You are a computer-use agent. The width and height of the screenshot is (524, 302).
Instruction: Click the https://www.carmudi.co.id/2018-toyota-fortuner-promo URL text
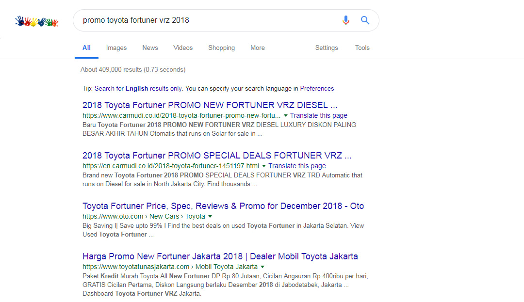(x=181, y=115)
